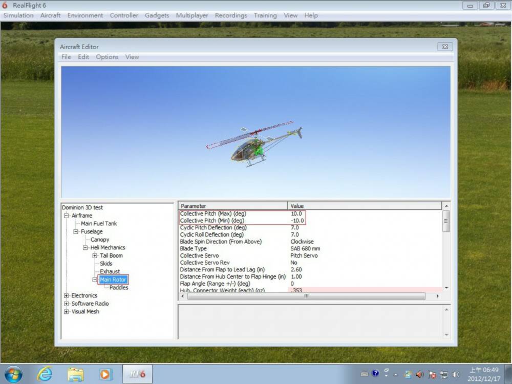Image resolution: width=512 pixels, height=384 pixels.
Task: Click Collective Servo value Pitch Servo
Action: click(x=304, y=255)
